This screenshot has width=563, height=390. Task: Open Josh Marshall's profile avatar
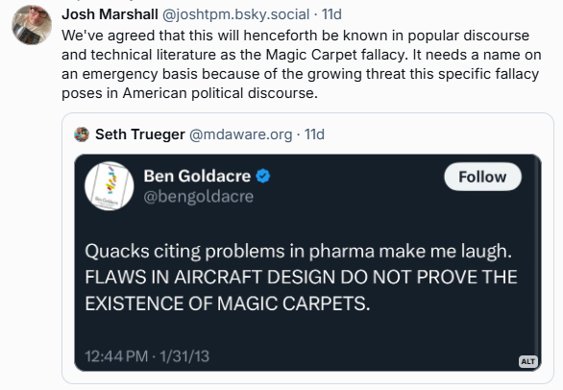[32, 25]
